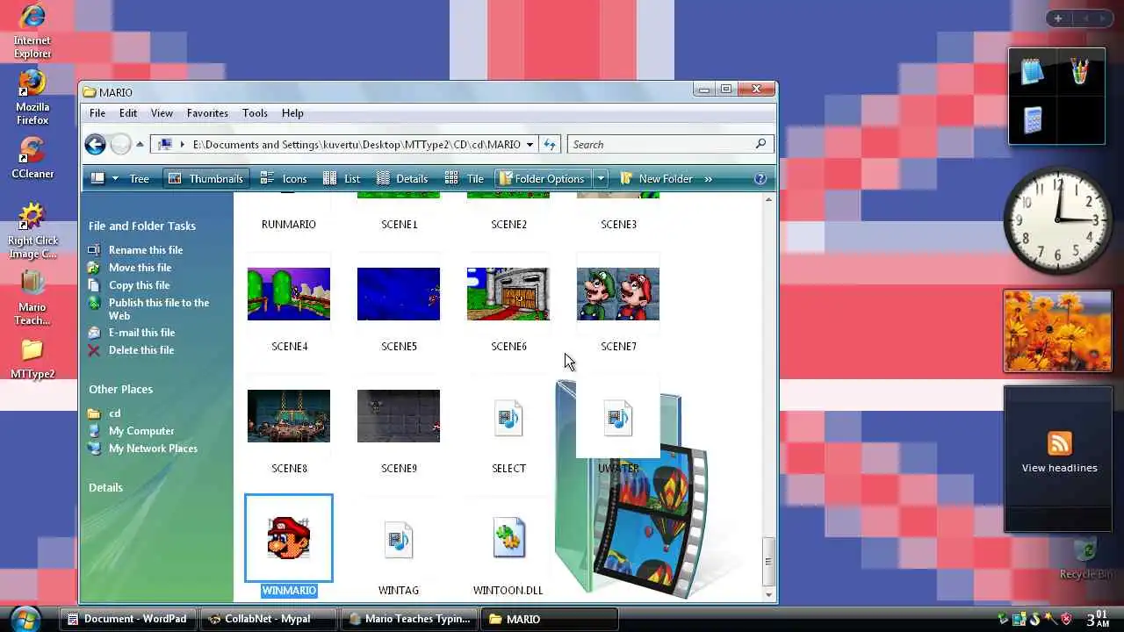Go to cd folder in Other Places
Viewport: 1124px width, 632px height.
[x=114, y=413]
